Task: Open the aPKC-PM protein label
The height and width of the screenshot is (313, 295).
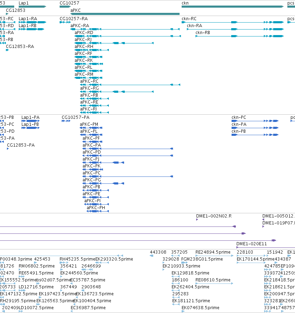Action: click(x=89, y=124)
